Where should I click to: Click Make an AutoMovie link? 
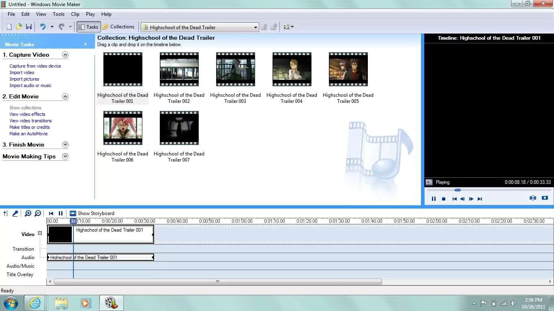pyautogui.click(x=28, y=134)
